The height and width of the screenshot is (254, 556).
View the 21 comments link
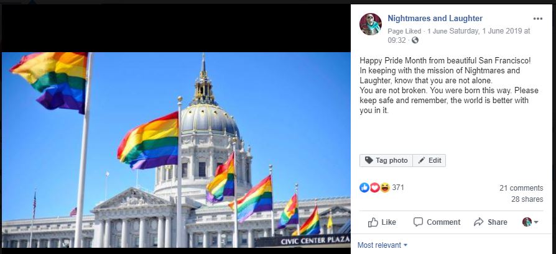(521, 188)
